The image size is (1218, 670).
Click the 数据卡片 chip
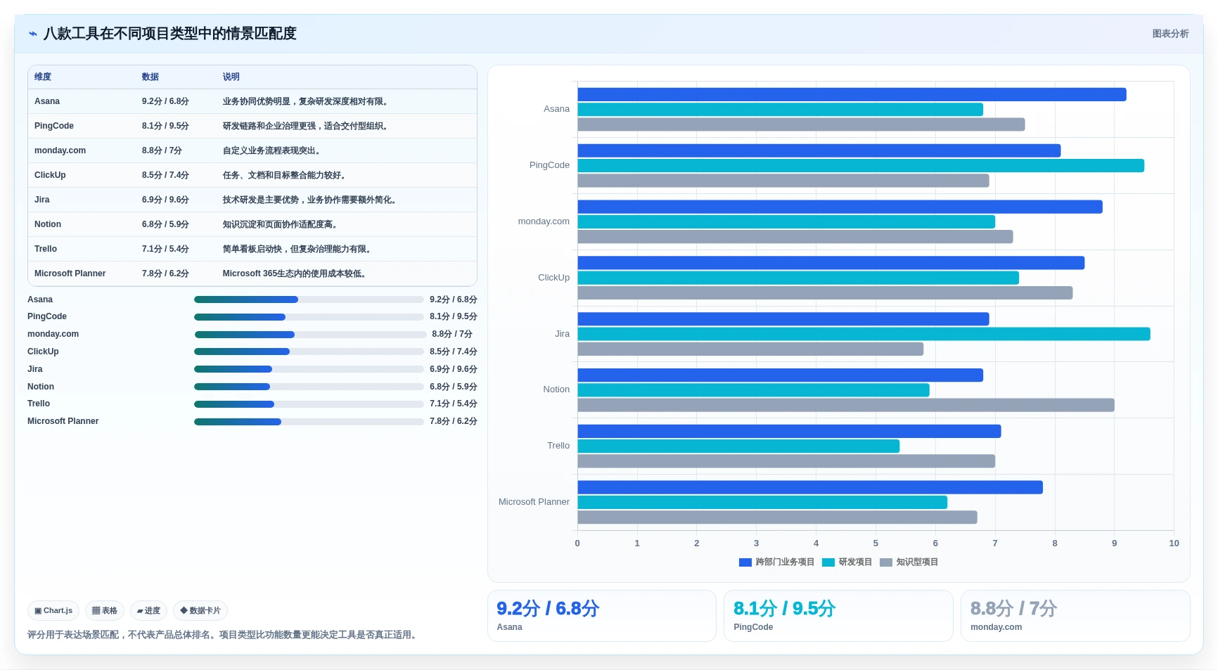[x=200, y=611]
